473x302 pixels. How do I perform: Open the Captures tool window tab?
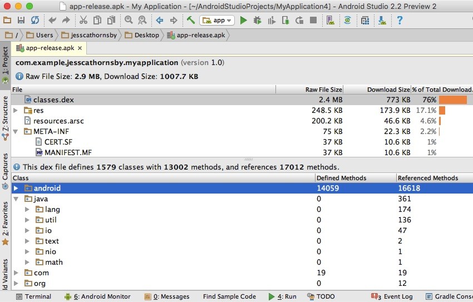pos(5,171)
